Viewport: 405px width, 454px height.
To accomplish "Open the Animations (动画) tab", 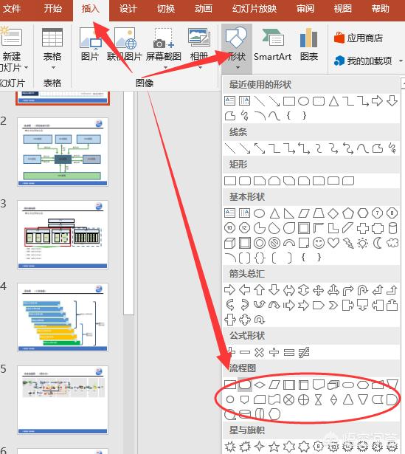I will pyautogui.click(x=203, y=9).
